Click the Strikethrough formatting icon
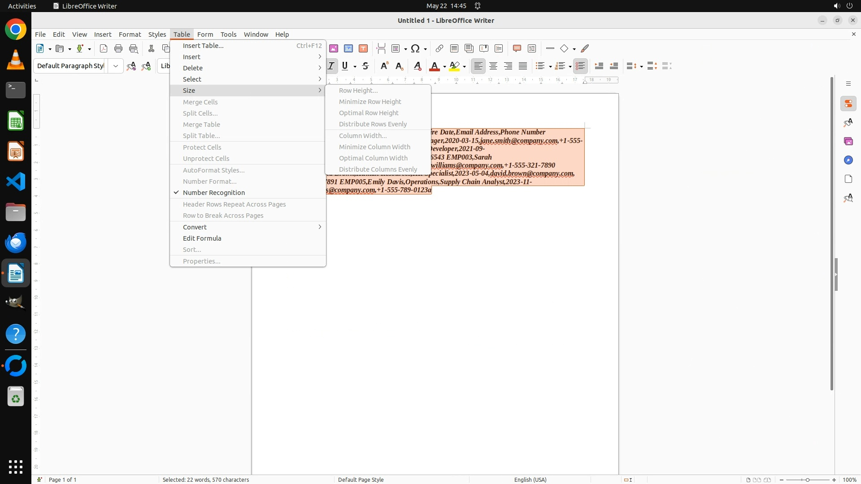Viewport: 861px width, 484px height. [365, 66]
